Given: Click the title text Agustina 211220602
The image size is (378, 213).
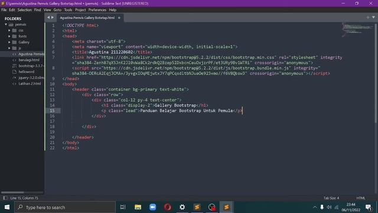Looking at the screenshot, I should click(110, 52).
